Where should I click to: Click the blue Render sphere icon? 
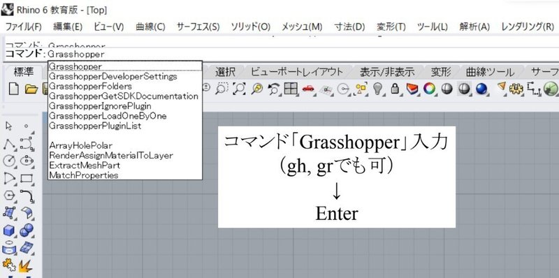[481, 89]
